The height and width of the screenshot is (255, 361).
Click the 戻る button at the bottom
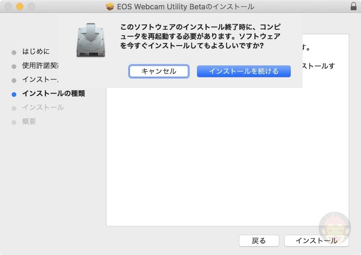click(259, 241)
